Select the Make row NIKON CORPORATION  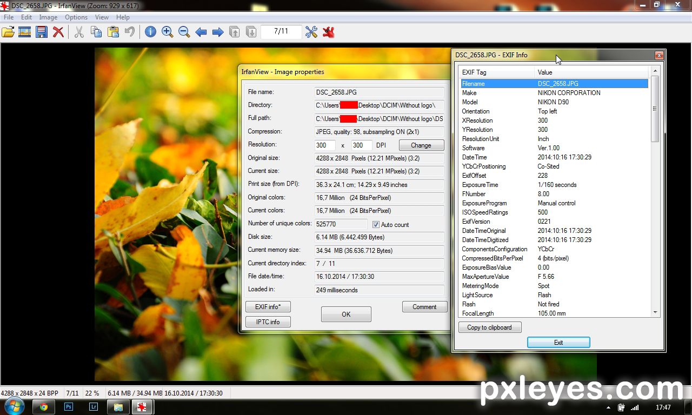click(x=554, y=93)
